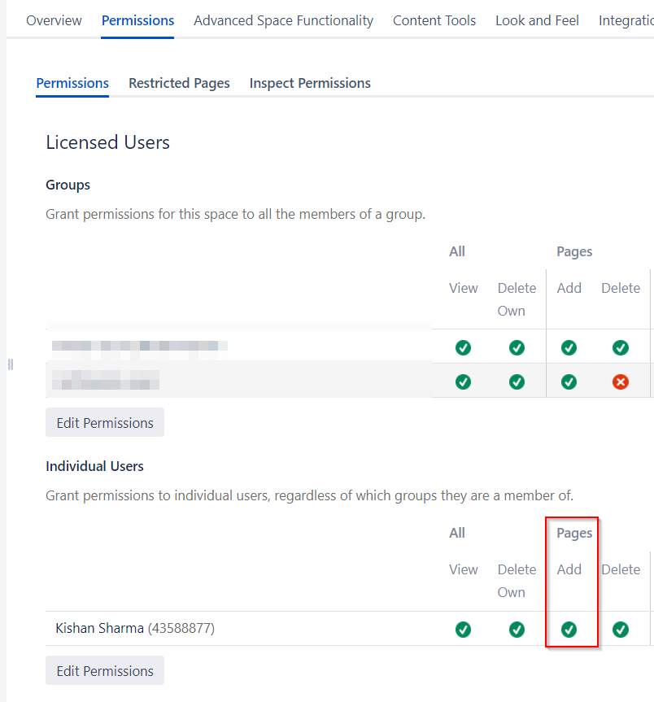Click Individual Users table Delete header
The width and height of the screenshot is (654, 702).
pyautogui.click(x=621, y=569)
